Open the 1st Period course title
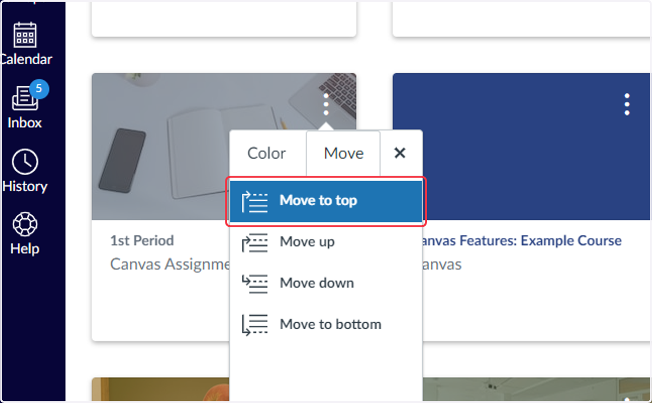Viewport: 652px width, 403px height. [x=142, y=241]
